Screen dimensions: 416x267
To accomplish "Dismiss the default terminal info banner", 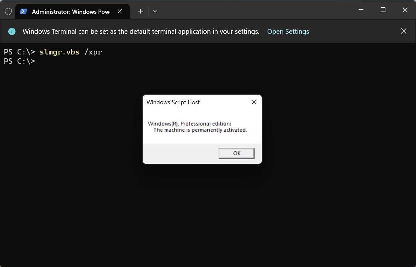I will (x=404, y=31).
